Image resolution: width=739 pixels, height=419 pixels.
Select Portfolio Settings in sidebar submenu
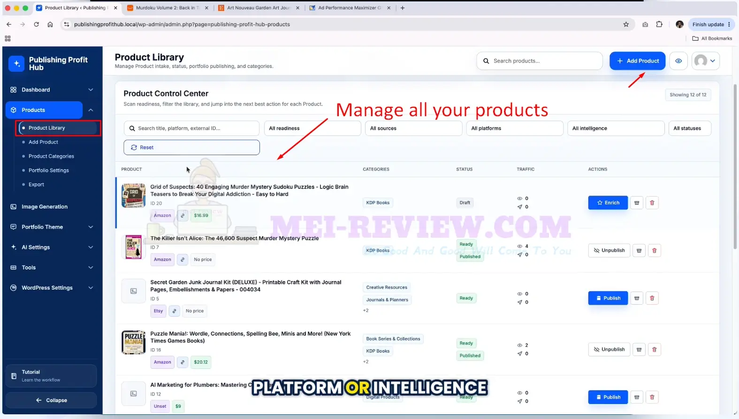click(x=49, y=171)
